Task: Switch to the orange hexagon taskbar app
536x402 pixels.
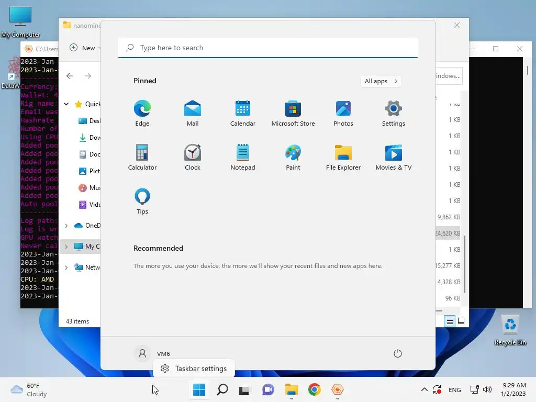Action: point(338,389)
